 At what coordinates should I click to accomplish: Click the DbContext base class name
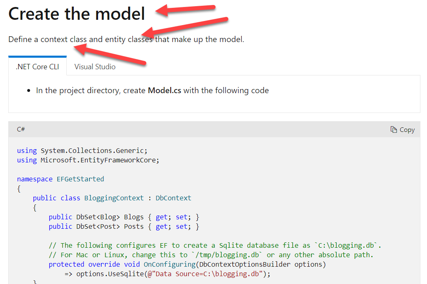pos(173,198)
